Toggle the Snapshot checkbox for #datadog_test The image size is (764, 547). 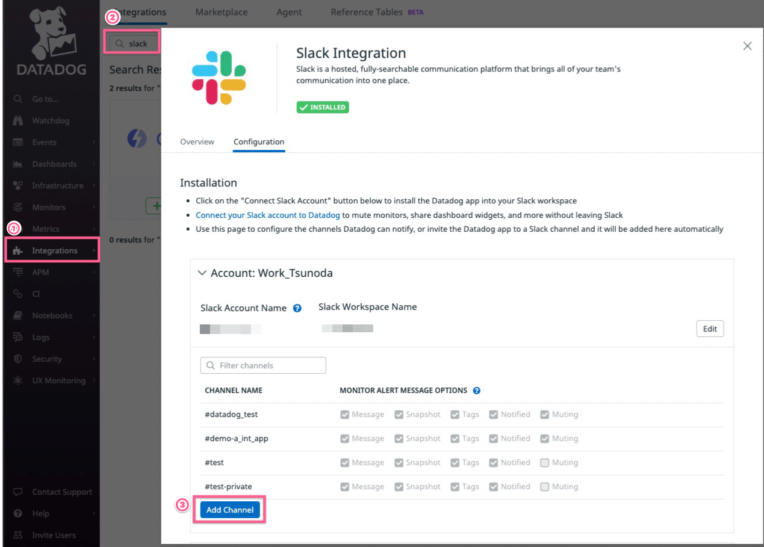click(x=398, y=414)
